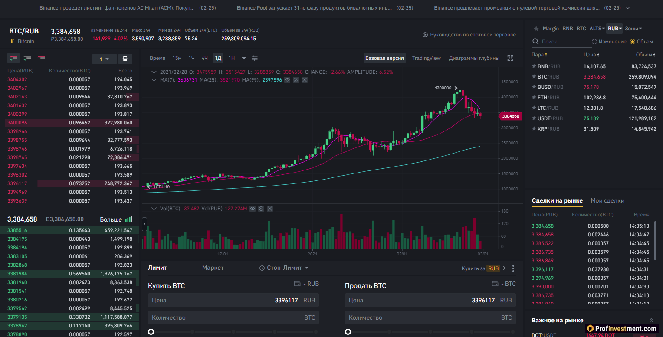Remove the MA indicator with X icon

[305, 80]
